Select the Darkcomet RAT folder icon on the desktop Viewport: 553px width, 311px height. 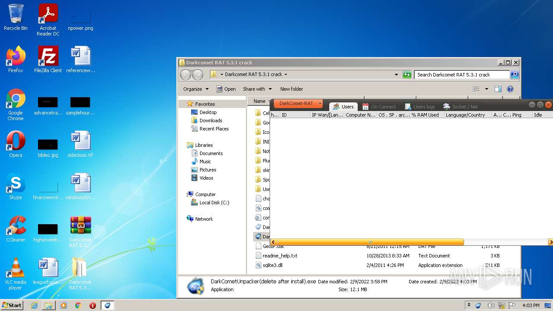pos(80,274)
